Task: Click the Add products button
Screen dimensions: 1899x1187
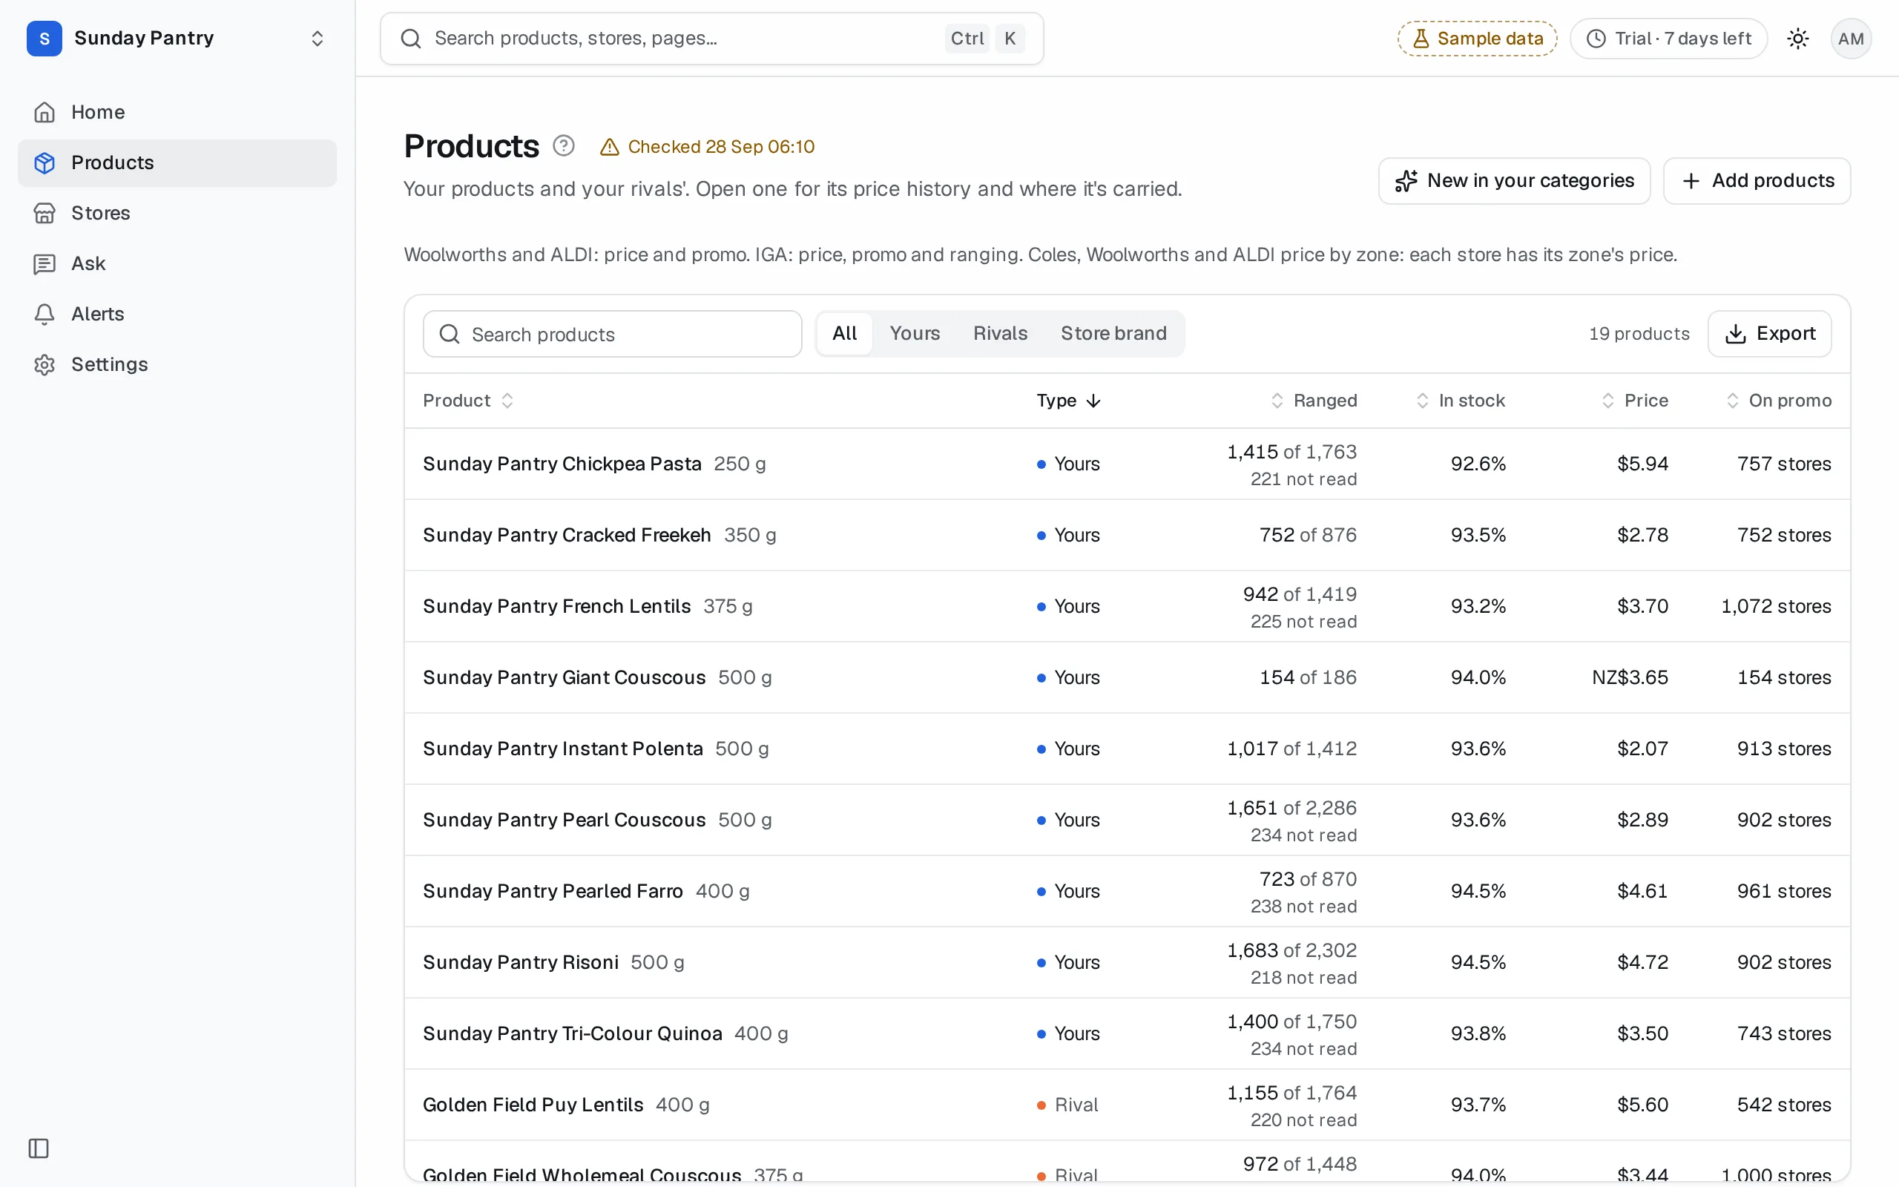Action: click(x=1757, y=181)
